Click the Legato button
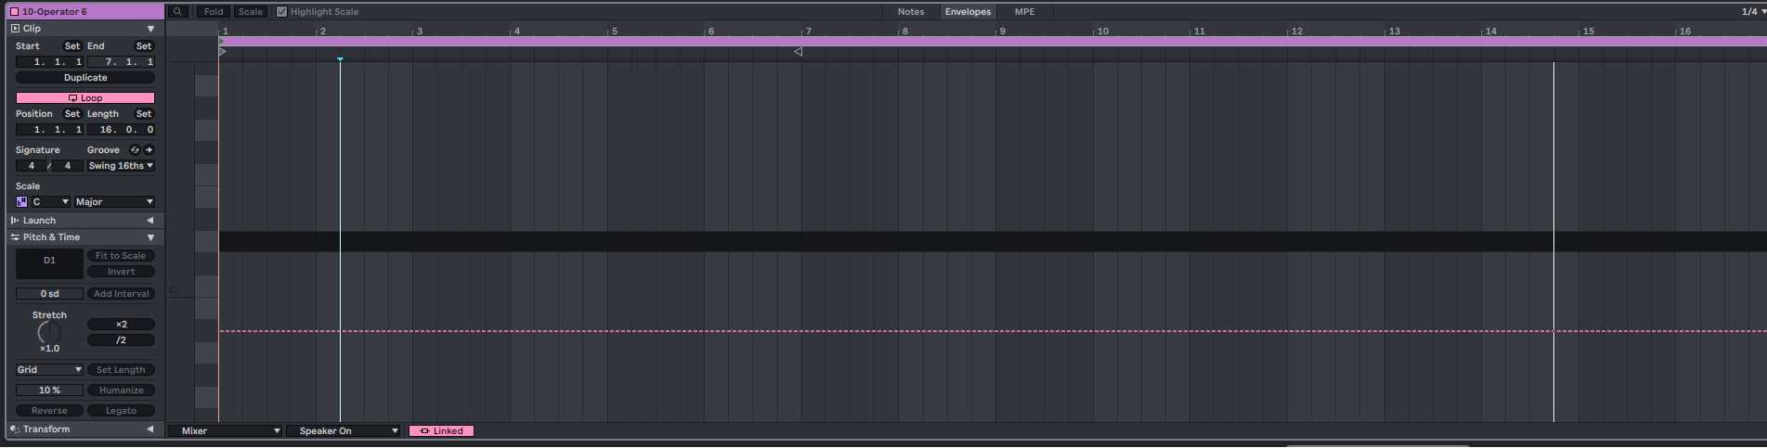 (x=121, y=411)
